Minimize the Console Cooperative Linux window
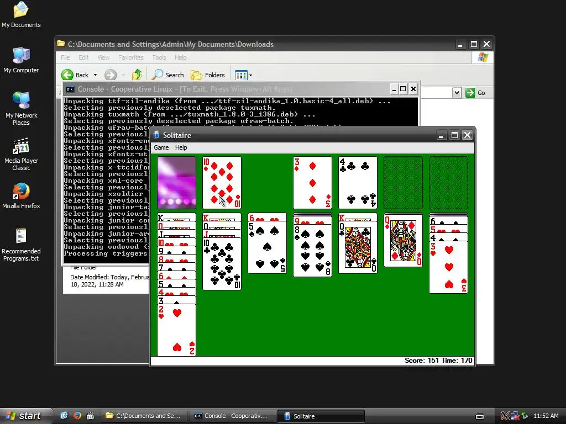 coord(394,89)
